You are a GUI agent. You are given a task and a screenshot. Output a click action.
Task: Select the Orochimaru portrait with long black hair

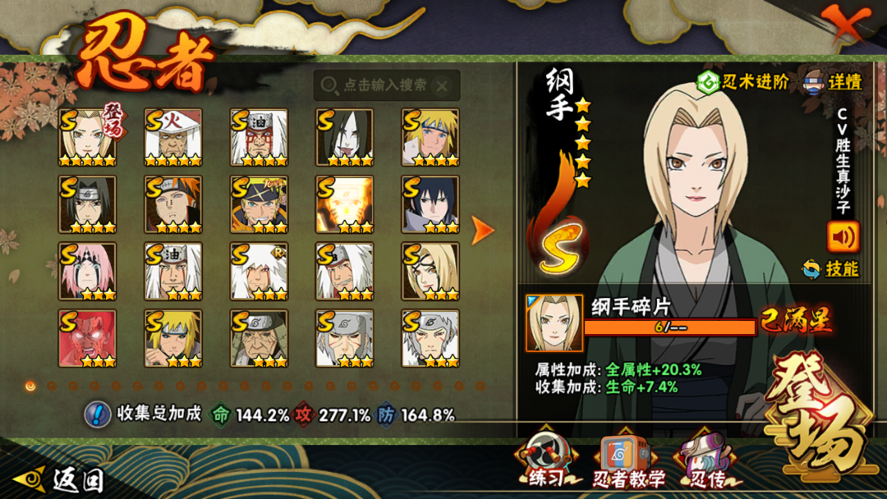344,137
